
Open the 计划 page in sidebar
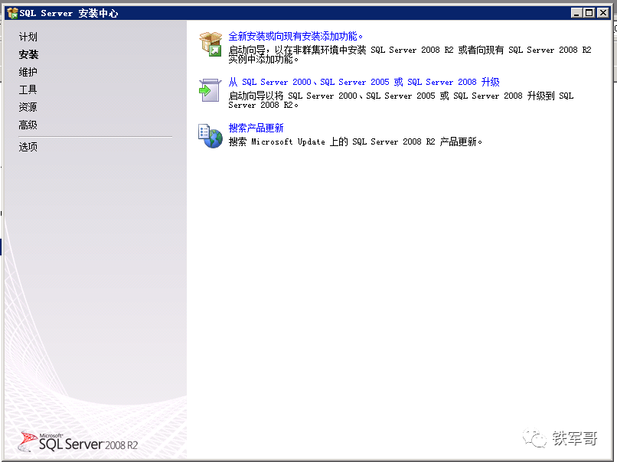[28, 37]
